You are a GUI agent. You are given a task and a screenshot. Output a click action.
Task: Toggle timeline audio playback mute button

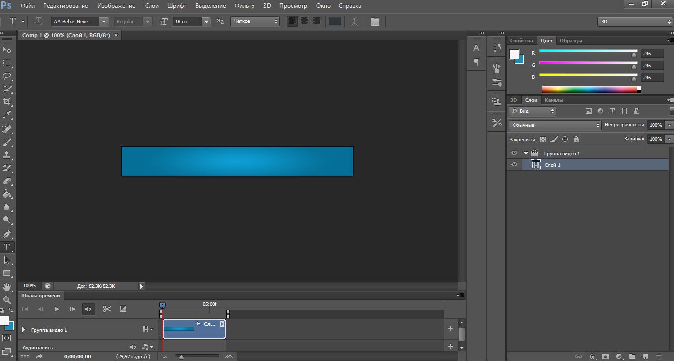88,309
